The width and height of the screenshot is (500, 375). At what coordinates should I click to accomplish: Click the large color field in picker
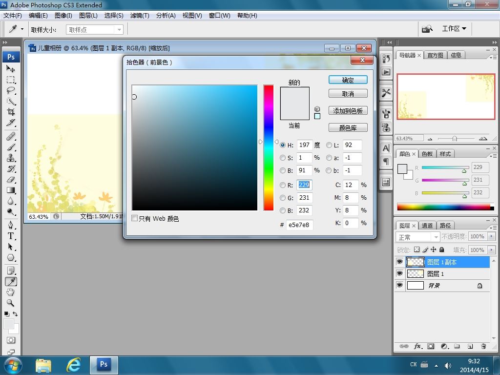pyautogui.click(x=194, y=147)
